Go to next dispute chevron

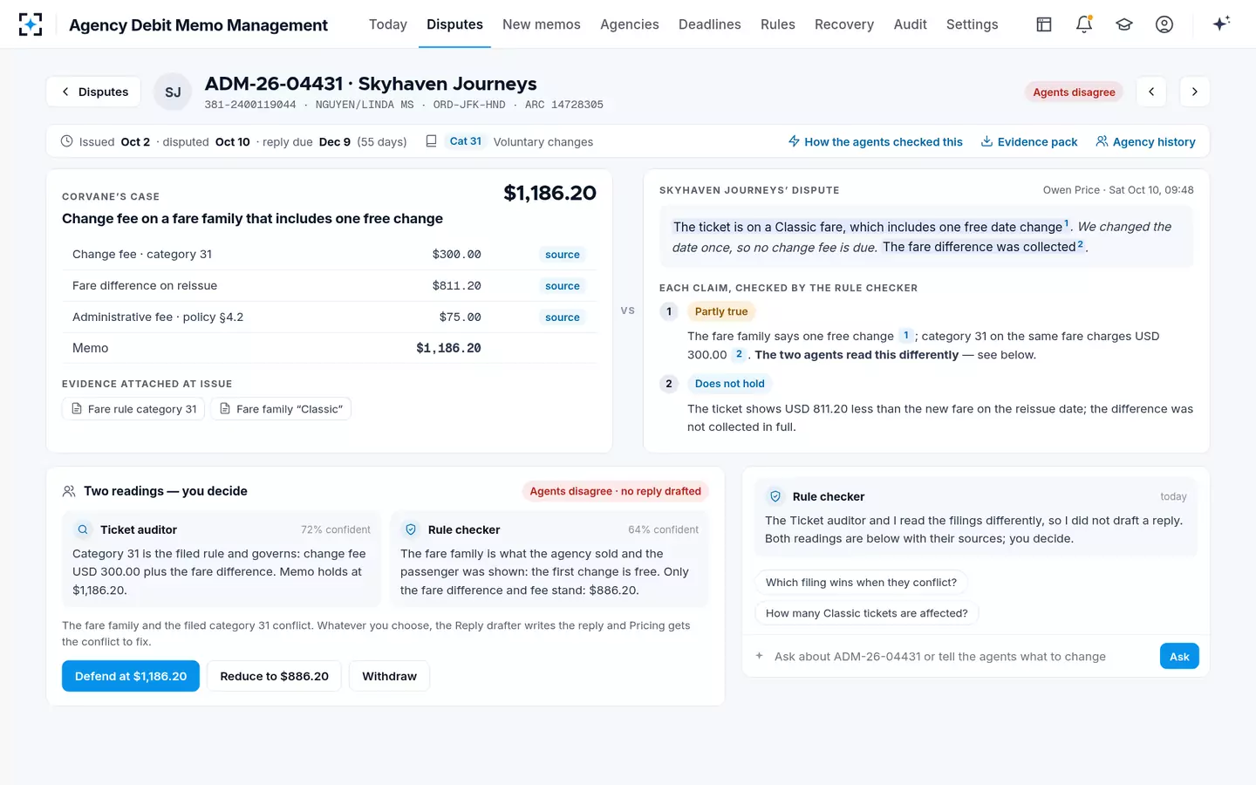coord(1195,92)
